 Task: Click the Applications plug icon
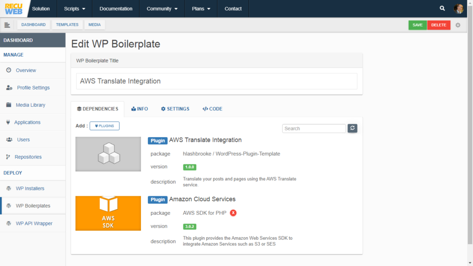tap(8, 122)
